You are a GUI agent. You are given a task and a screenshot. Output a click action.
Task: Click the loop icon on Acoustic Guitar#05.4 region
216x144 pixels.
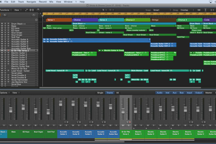(x=70, y=39)
